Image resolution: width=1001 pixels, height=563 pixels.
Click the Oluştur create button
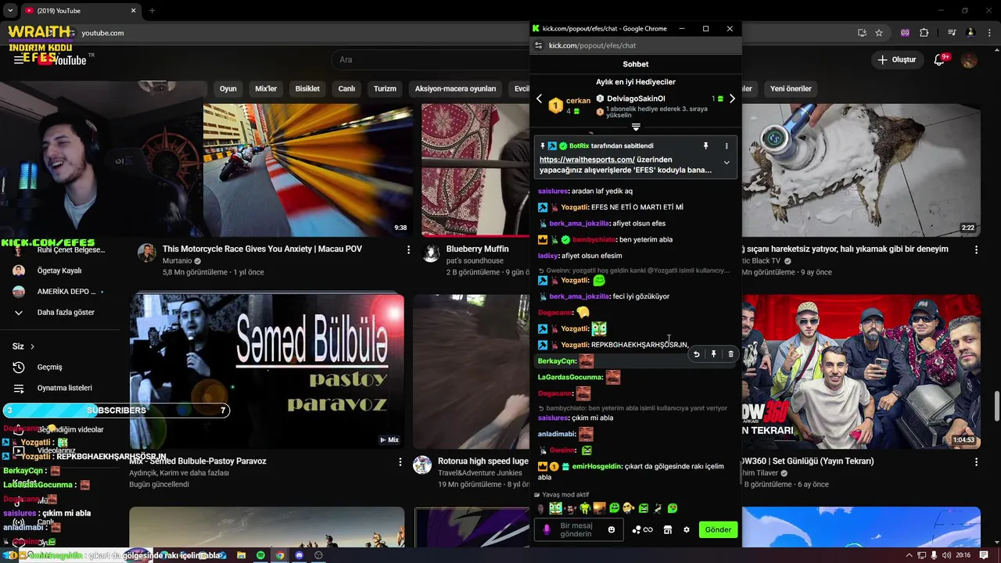pyautogui.click(x=897, y=59)
